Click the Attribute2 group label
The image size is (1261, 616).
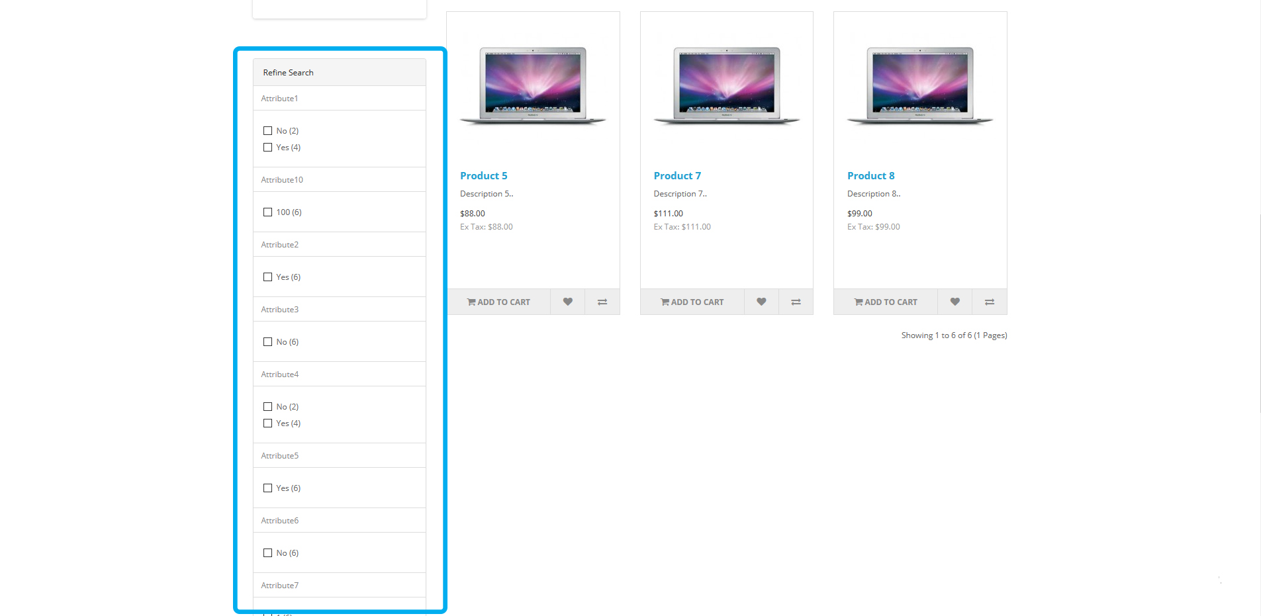click(280, 245)
